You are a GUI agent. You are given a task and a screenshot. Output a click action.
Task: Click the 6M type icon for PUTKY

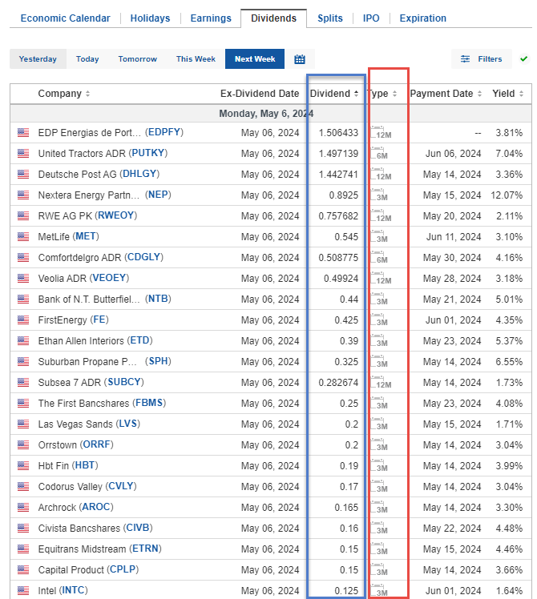point(379,153)
